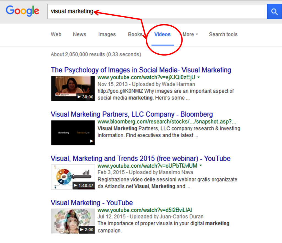
Task: Go to the Google logo homepage
Action: [23, 11]
